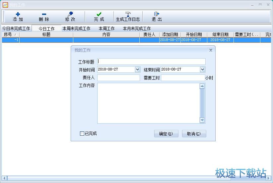
Task: Open the 结束时间 date dropdown
Action: point(202,69)
